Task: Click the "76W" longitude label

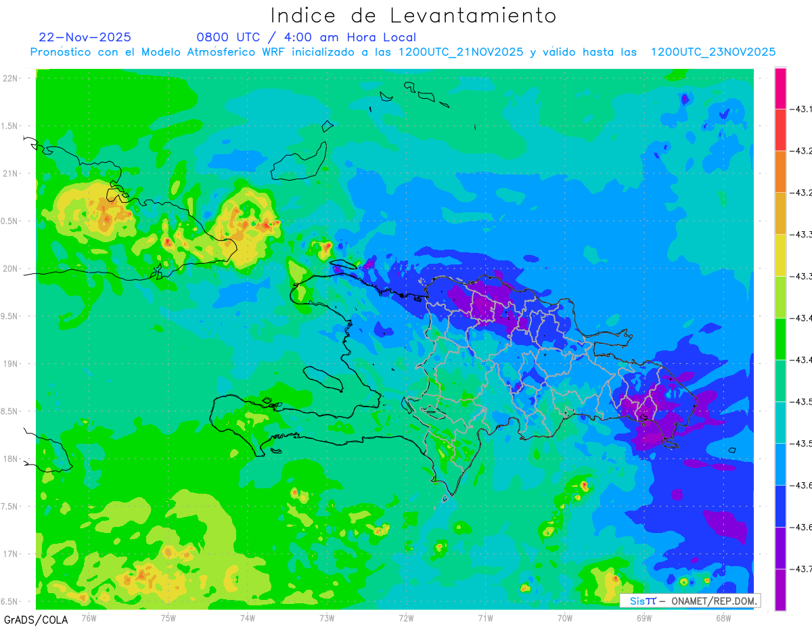Action: click(89, 618)
